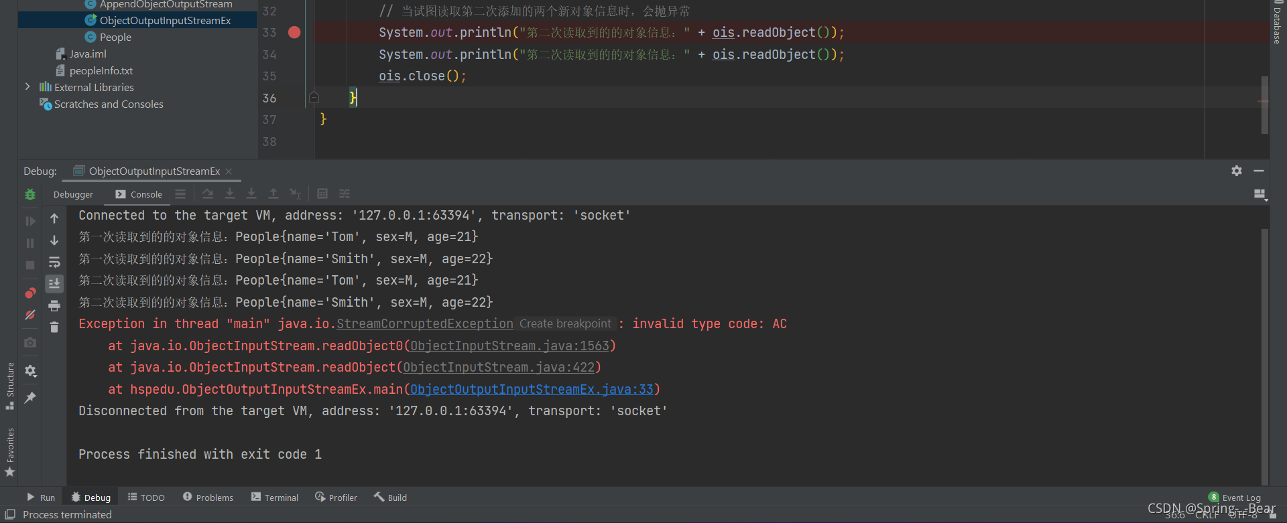Select peopleInfo.txt in project tree
Viewport: 1287px width, 523px height.
coord(94,70)
